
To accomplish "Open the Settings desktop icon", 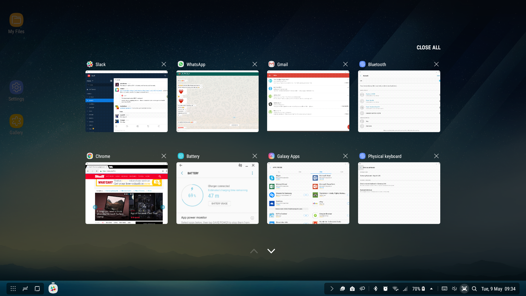I will [x=16, y=91].
